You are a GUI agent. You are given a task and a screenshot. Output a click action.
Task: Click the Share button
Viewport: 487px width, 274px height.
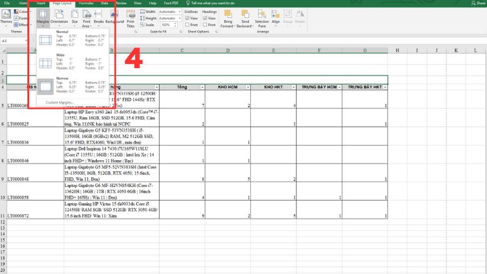point(478,3)
